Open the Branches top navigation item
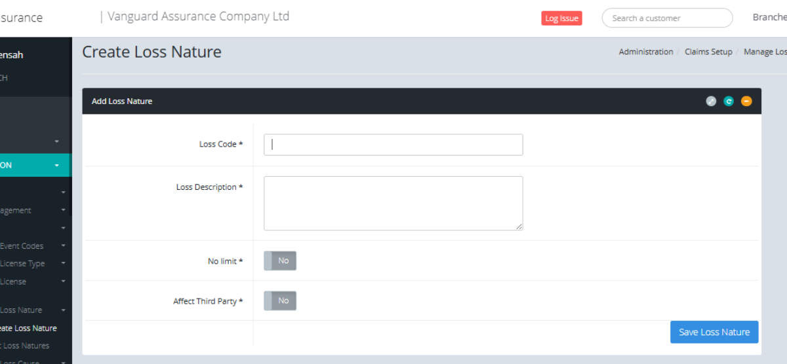 coord(769,18)
